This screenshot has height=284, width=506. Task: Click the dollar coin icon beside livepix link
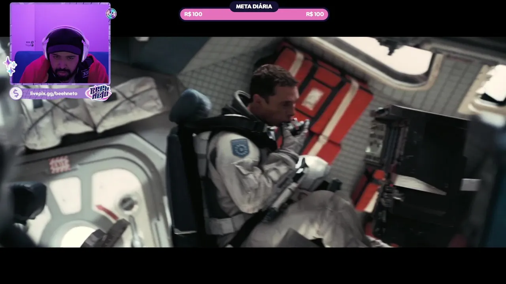click(16, 93)
